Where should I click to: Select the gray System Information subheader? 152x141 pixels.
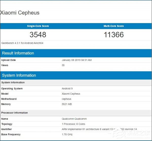click(76, 83)
